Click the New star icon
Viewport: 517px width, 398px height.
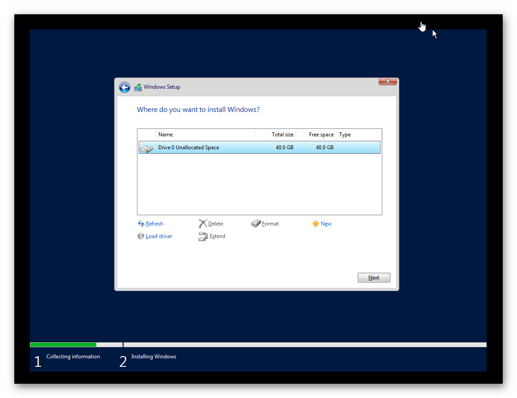pos(315,224)
